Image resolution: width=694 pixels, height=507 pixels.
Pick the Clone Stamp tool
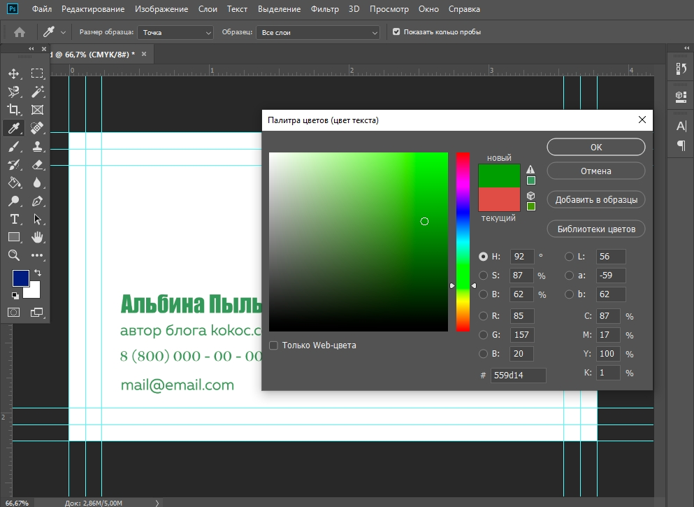[37, 146]
